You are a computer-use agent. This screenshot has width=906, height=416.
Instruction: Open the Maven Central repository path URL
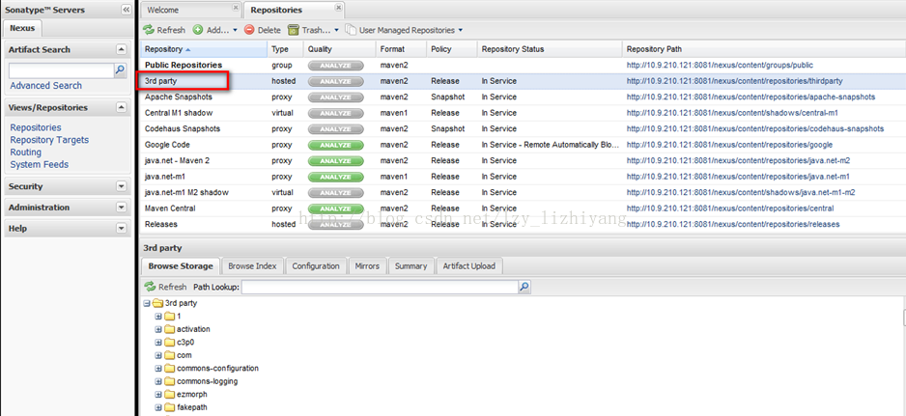730,208
